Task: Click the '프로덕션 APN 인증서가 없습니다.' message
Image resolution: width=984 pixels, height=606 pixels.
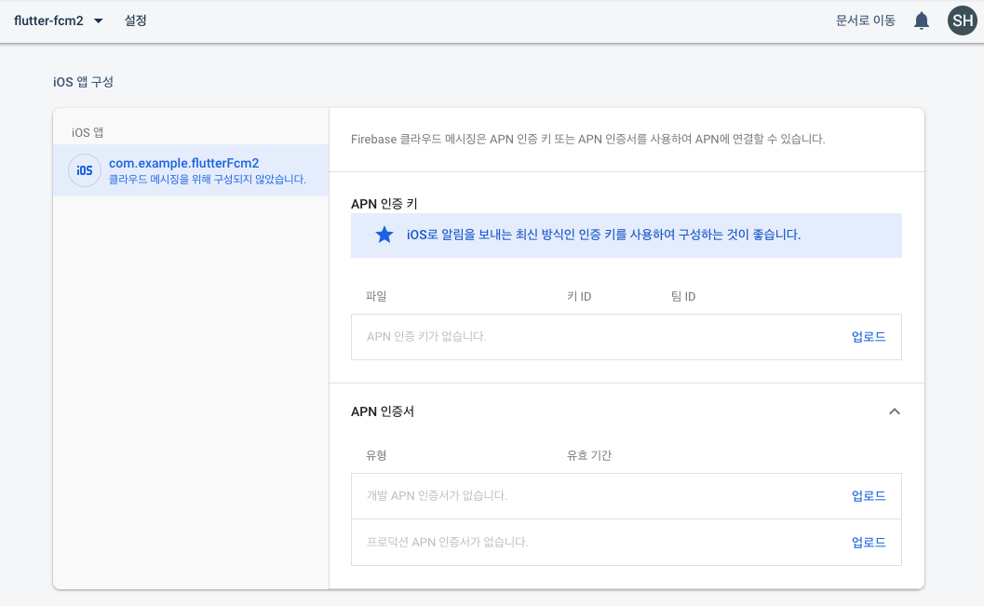Action: point(447,542)
